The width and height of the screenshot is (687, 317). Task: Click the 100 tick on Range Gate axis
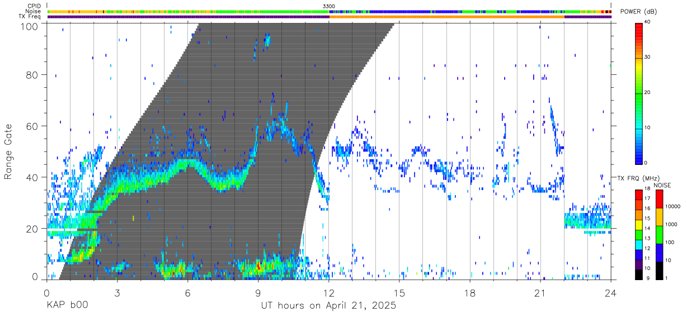[30, 26]
